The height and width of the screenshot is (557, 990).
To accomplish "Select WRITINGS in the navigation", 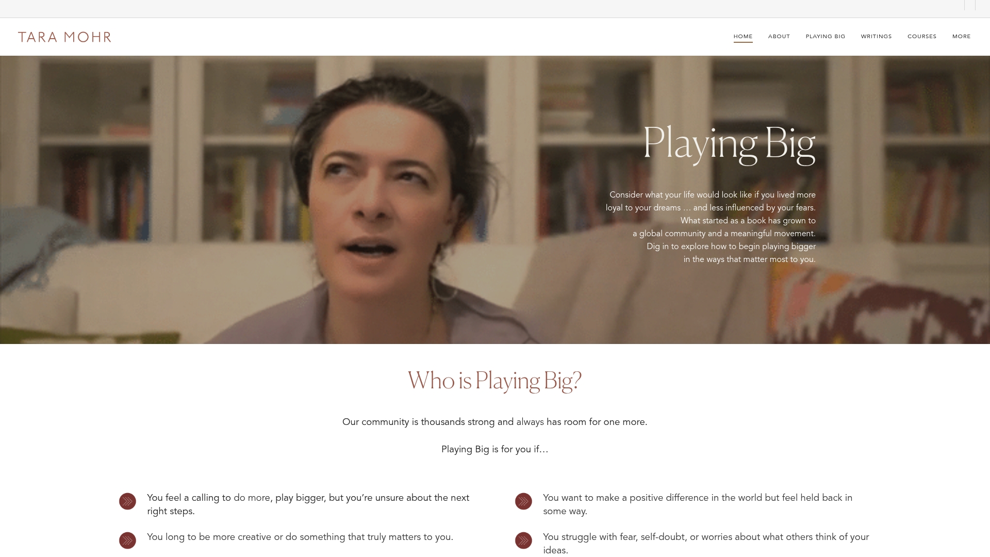I will 876,37.
